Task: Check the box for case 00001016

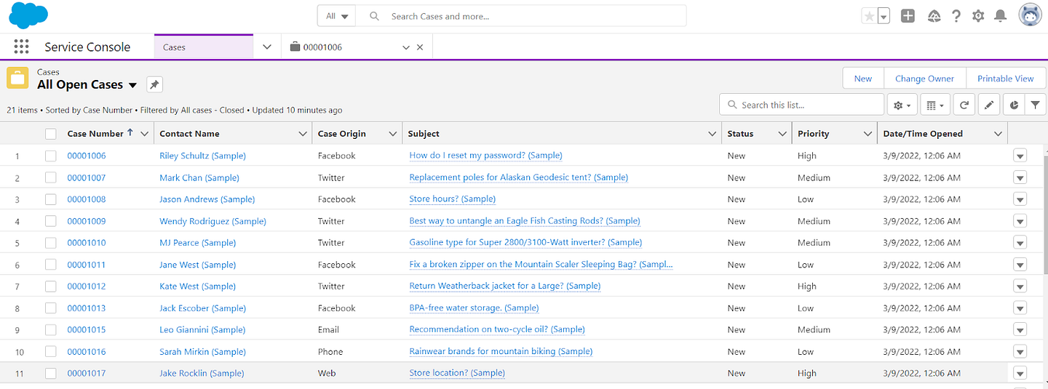Action: [50, 351]
